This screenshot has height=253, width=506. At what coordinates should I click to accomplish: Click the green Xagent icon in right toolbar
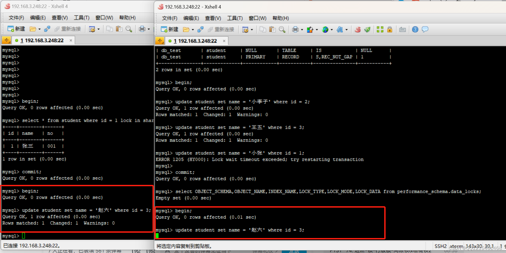click(x=367, y=29)
